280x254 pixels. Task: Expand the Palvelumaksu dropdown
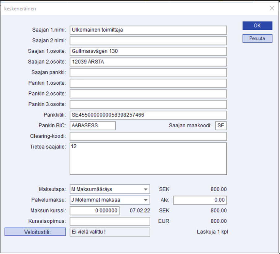110,200
